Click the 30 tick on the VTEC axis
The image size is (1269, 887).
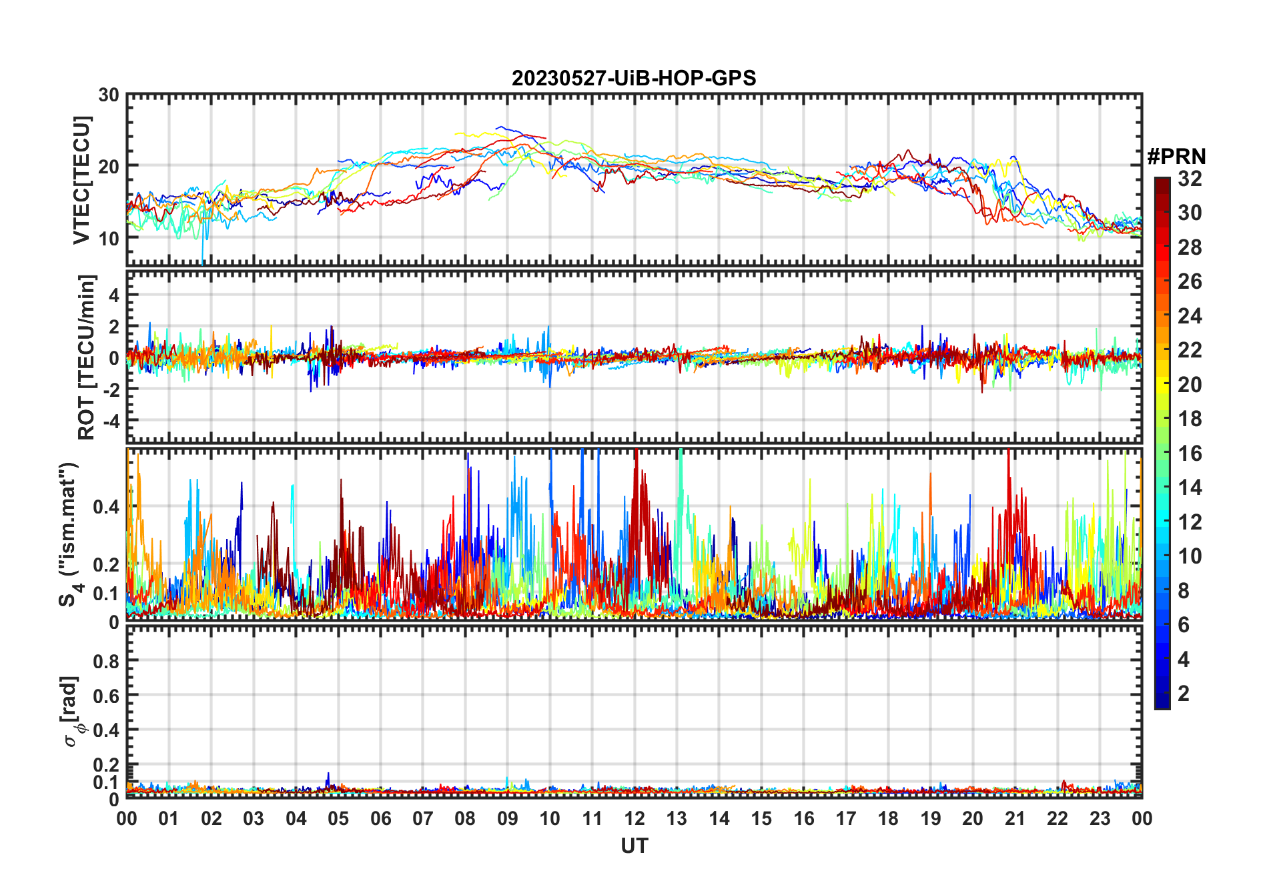pyautogui.click(x=109, y=95)
